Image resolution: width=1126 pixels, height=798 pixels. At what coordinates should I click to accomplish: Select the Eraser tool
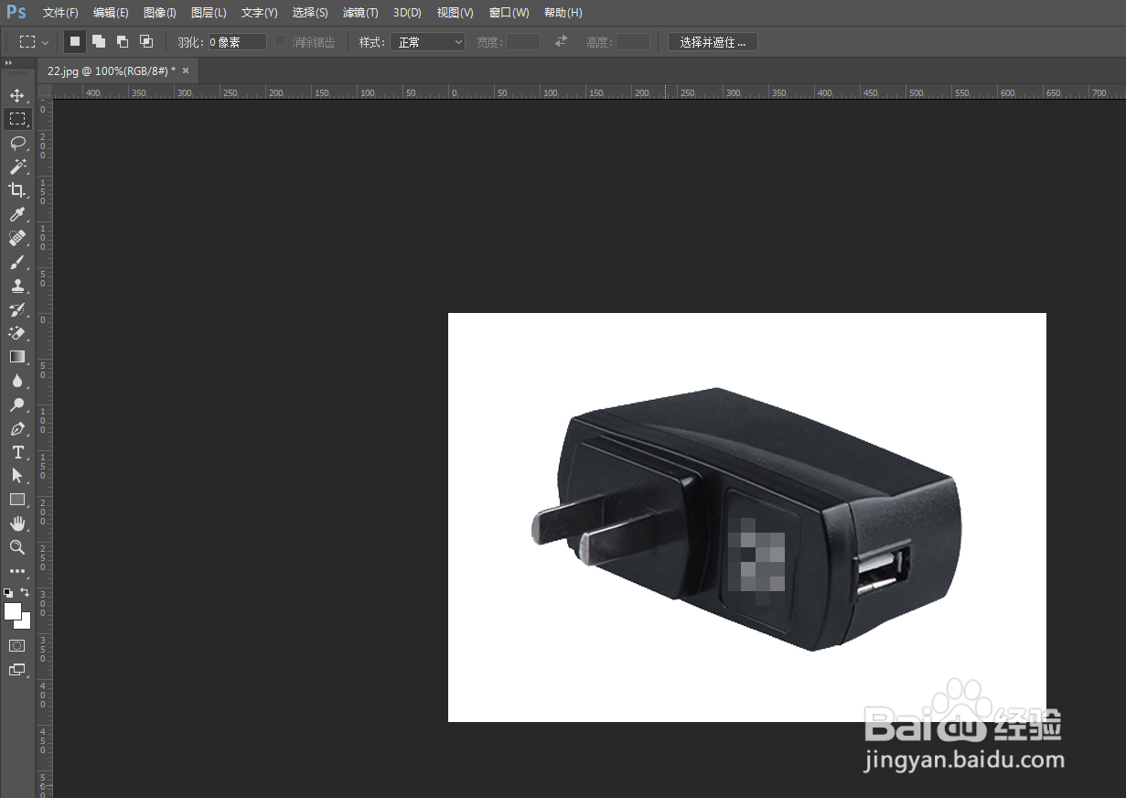tap(16, 333)
